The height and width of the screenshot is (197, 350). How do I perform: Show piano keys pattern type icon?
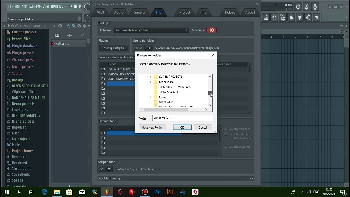pos(57,35)
